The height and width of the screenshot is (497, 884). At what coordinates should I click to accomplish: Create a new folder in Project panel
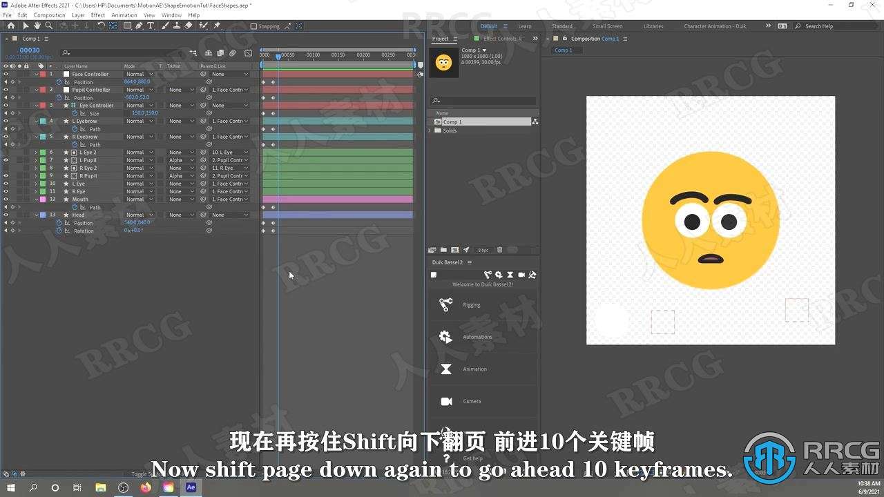tap(443, 250)
